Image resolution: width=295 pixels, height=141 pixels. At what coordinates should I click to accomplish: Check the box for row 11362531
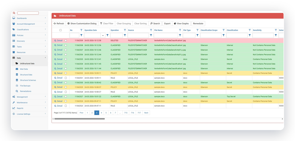[66, 78]
